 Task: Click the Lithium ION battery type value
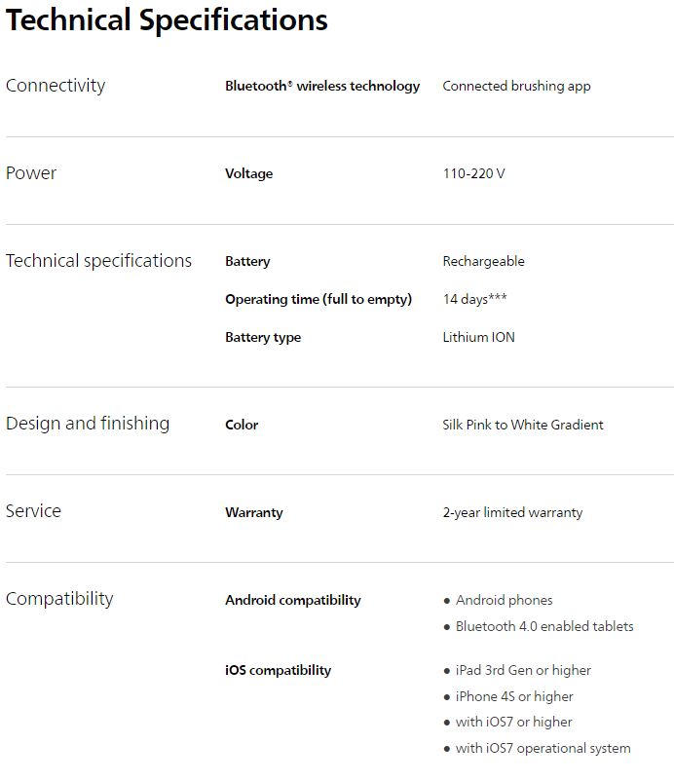478,337
